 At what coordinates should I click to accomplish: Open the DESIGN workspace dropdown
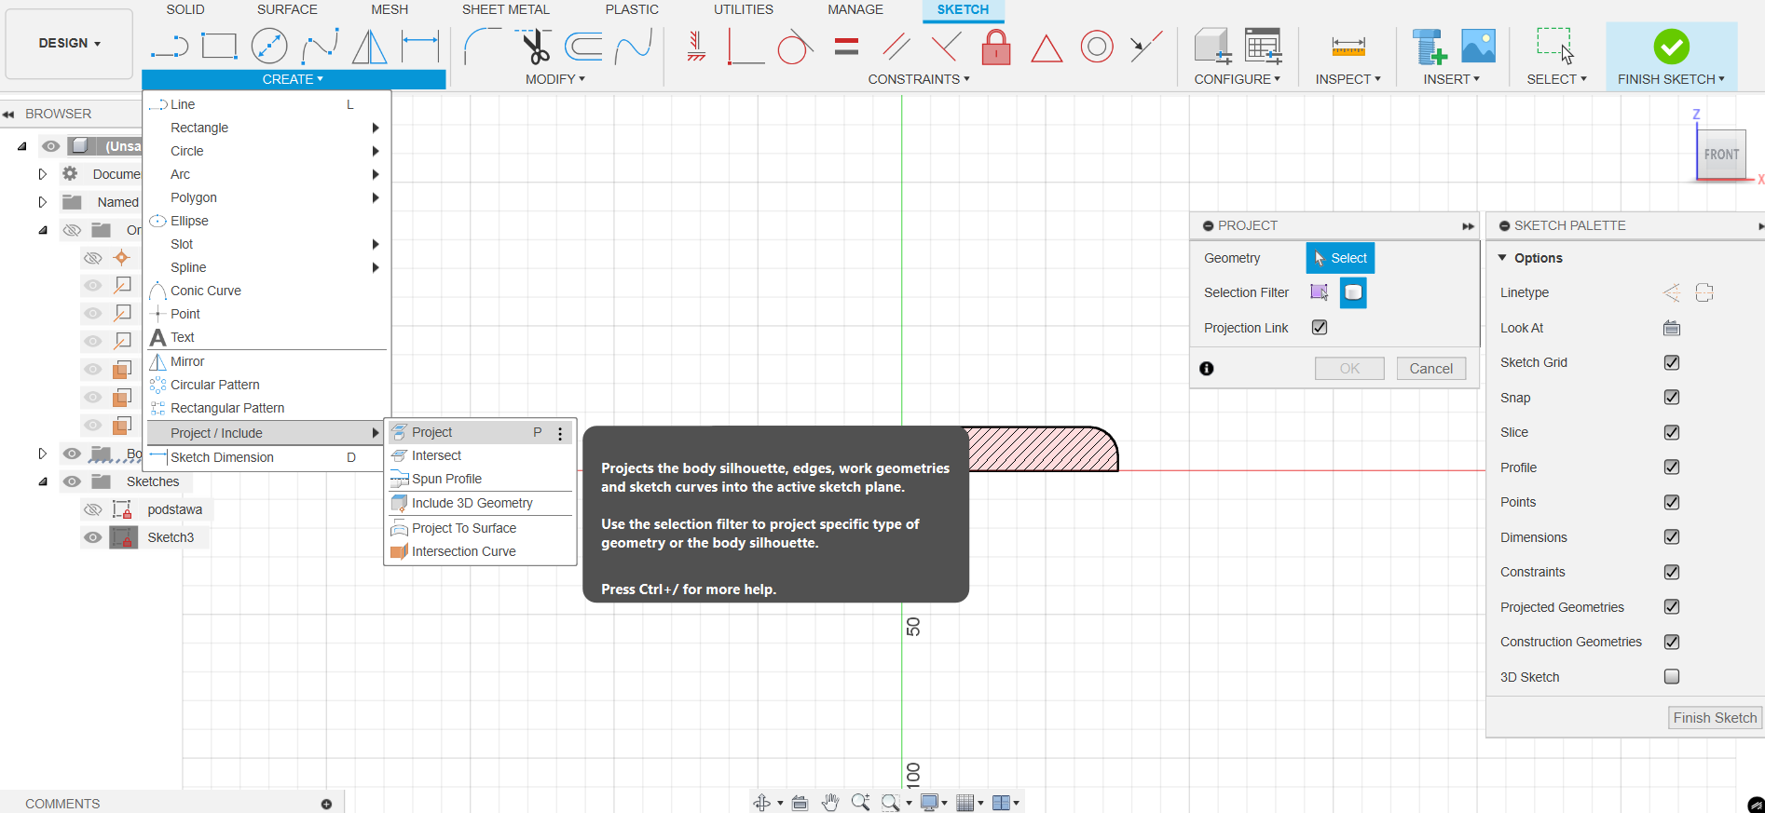pos(69,43)
